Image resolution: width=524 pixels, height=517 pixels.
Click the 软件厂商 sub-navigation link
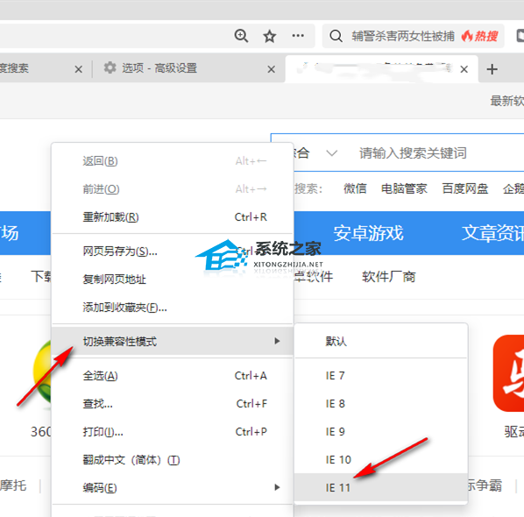point(389,277)
